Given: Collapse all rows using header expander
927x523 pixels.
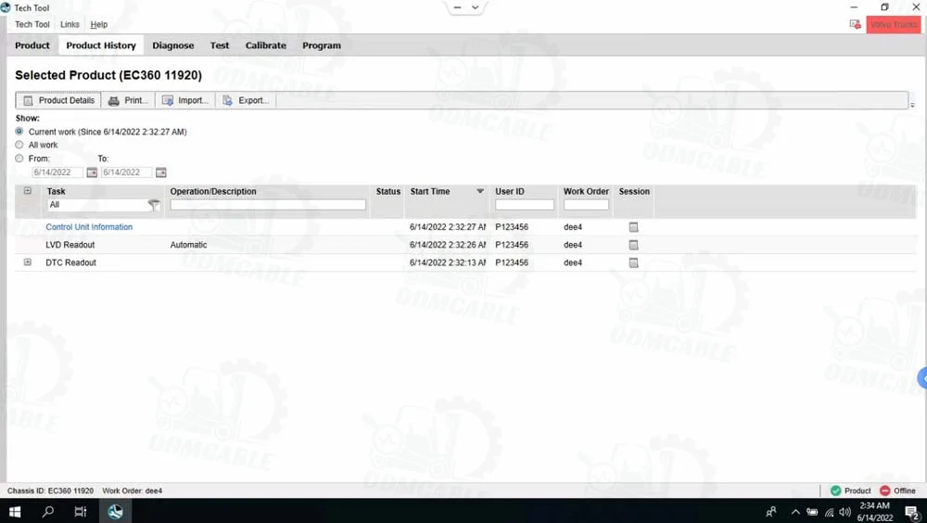Looking at the screenshot, I should 27,190.
